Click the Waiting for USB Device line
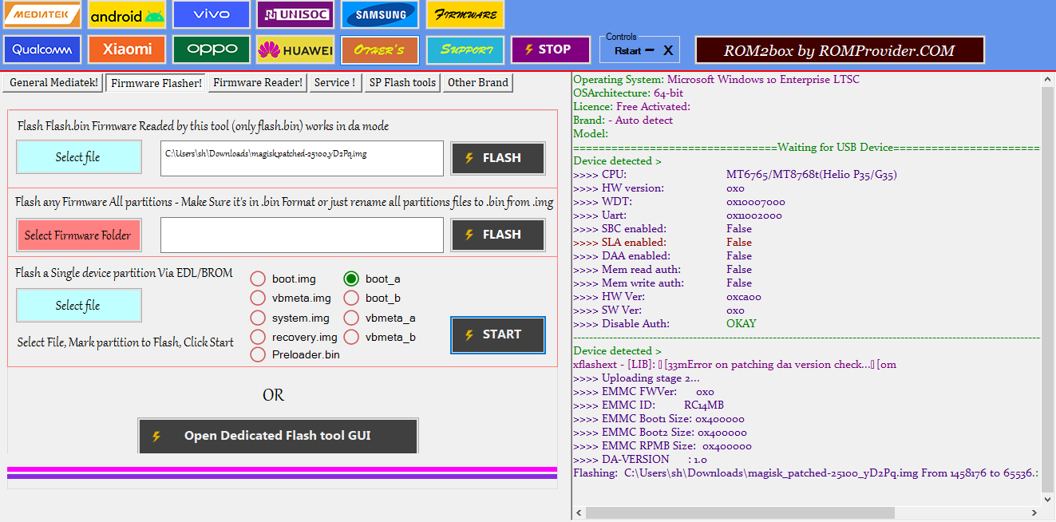This screenshot has height=522, width=1056. (x=807, y=148)
